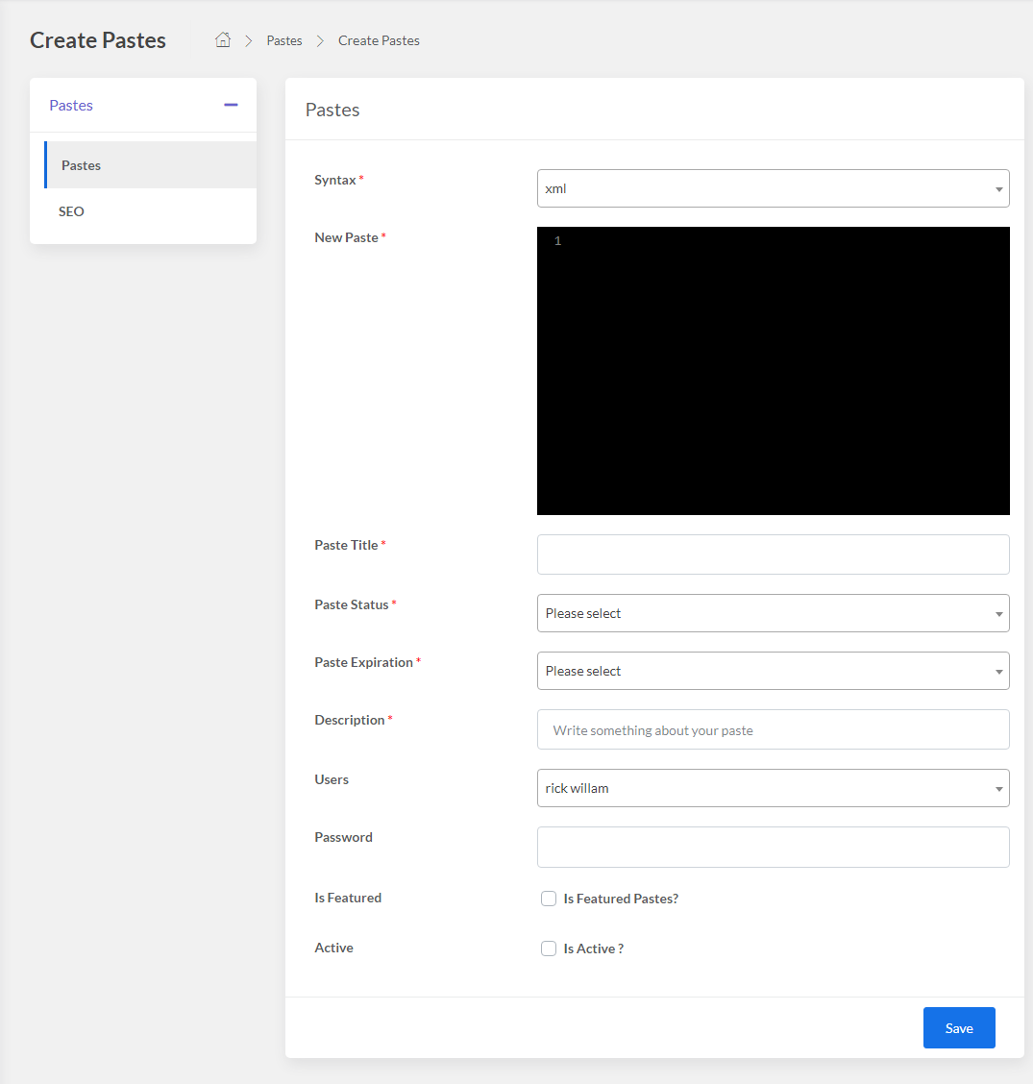Focus the Password input field
This screenshot has width=1033, height=1084.
pos(773,847)
